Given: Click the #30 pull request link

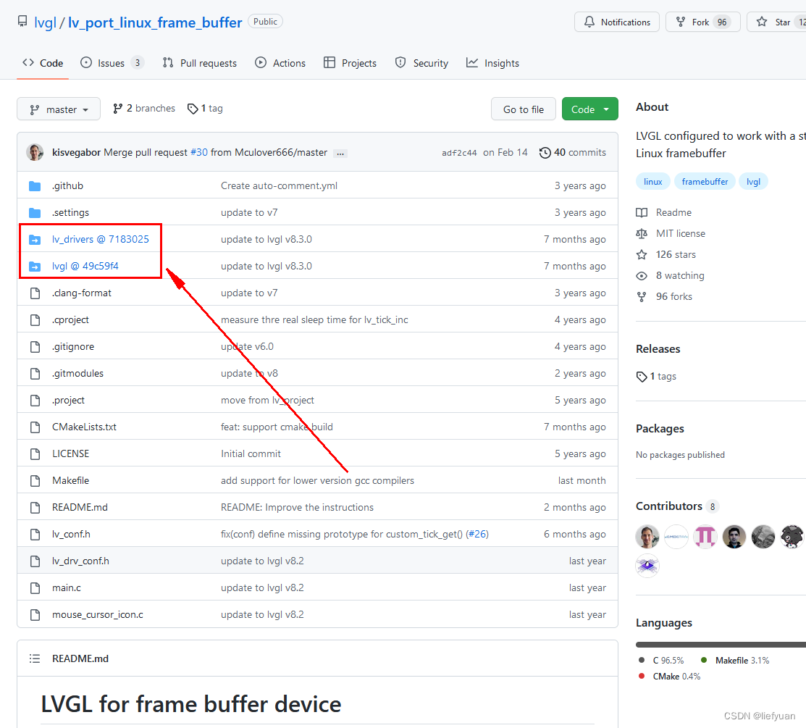Looking at the screenshot, I should (199, 153).
